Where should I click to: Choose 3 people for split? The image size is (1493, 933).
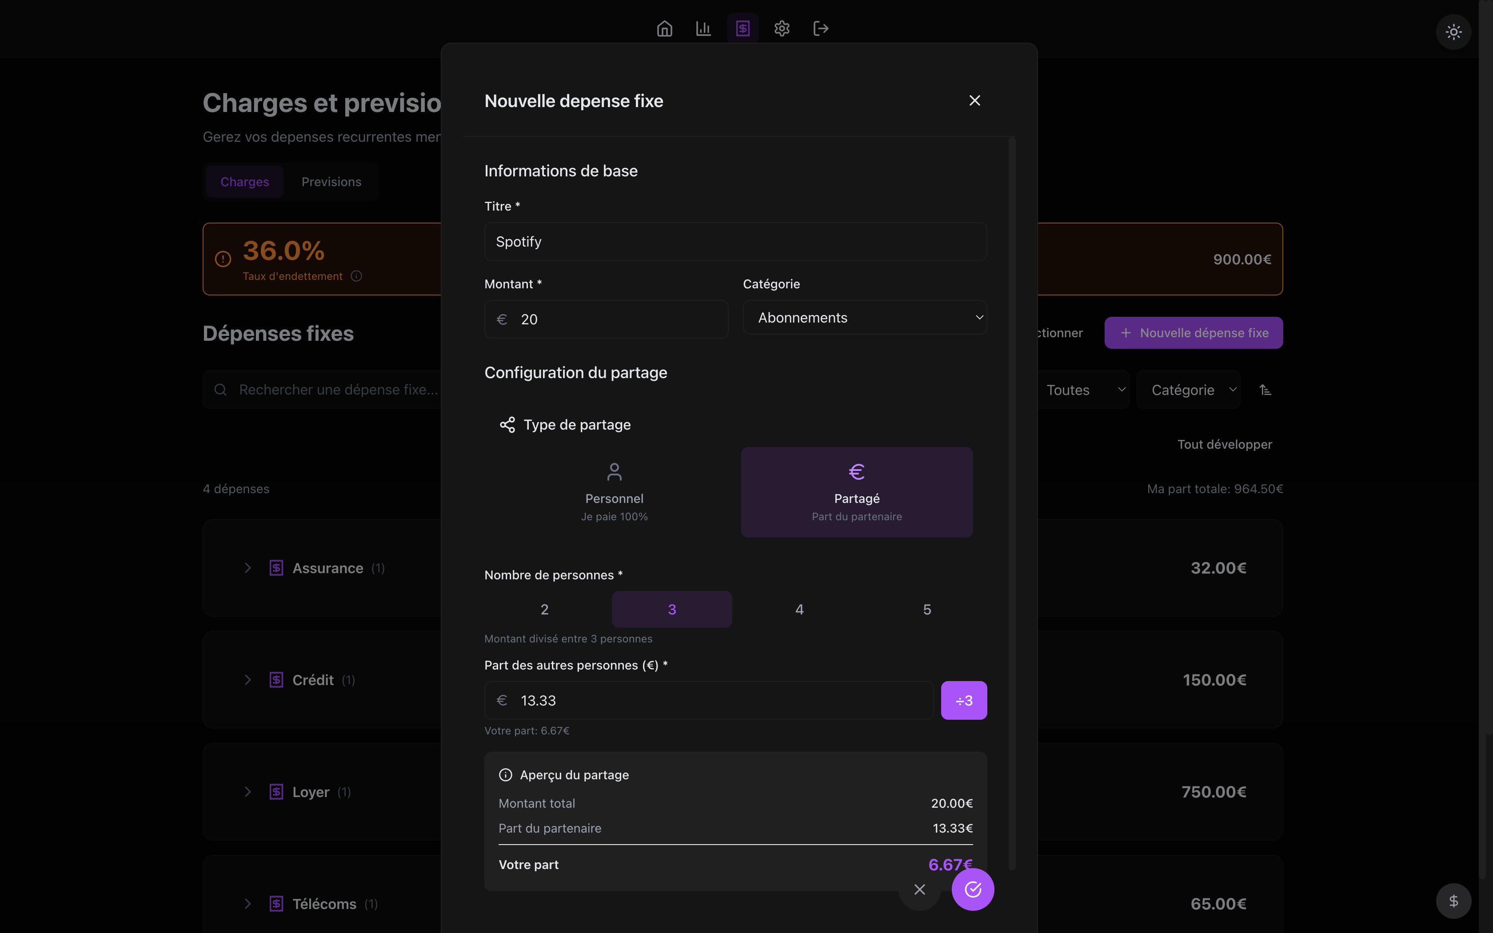coord(672,610)
